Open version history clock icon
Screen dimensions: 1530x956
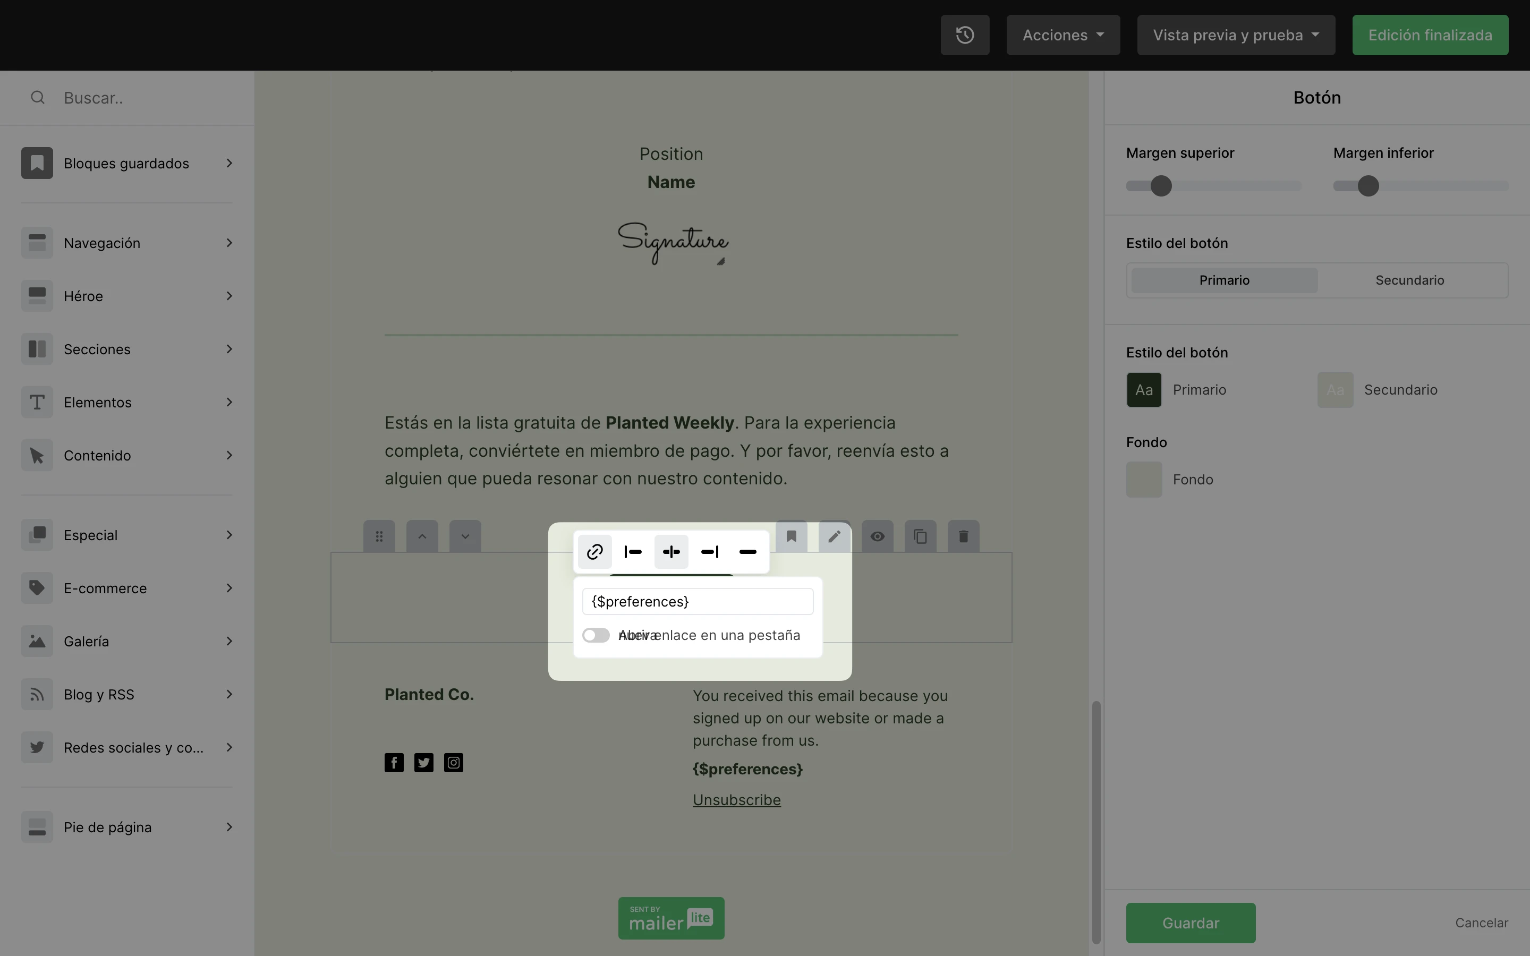coord(964,36)
